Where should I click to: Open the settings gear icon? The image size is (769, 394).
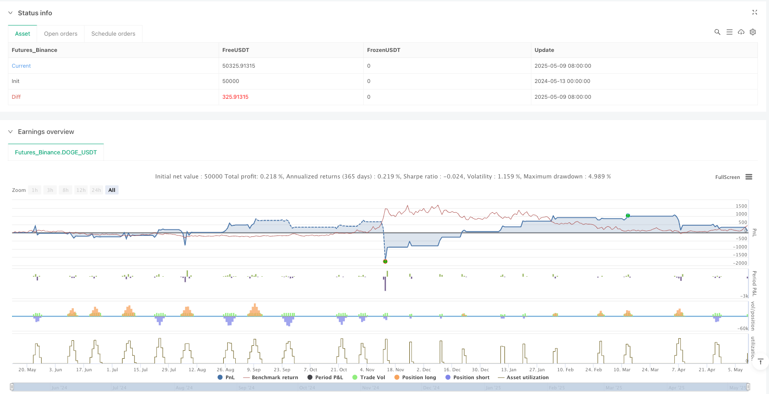coord(753,32)
